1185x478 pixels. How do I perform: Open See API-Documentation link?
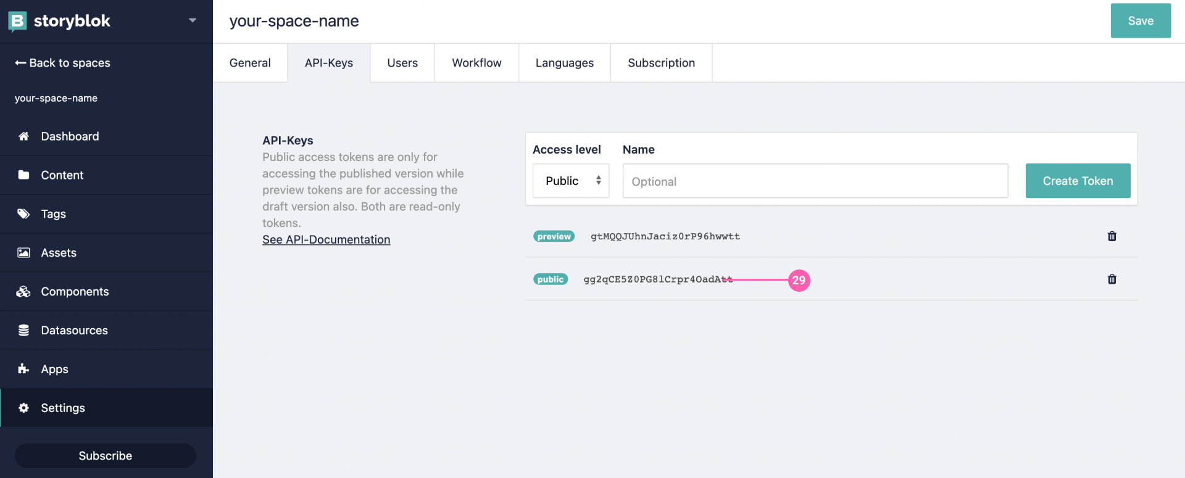click(326, 239)
